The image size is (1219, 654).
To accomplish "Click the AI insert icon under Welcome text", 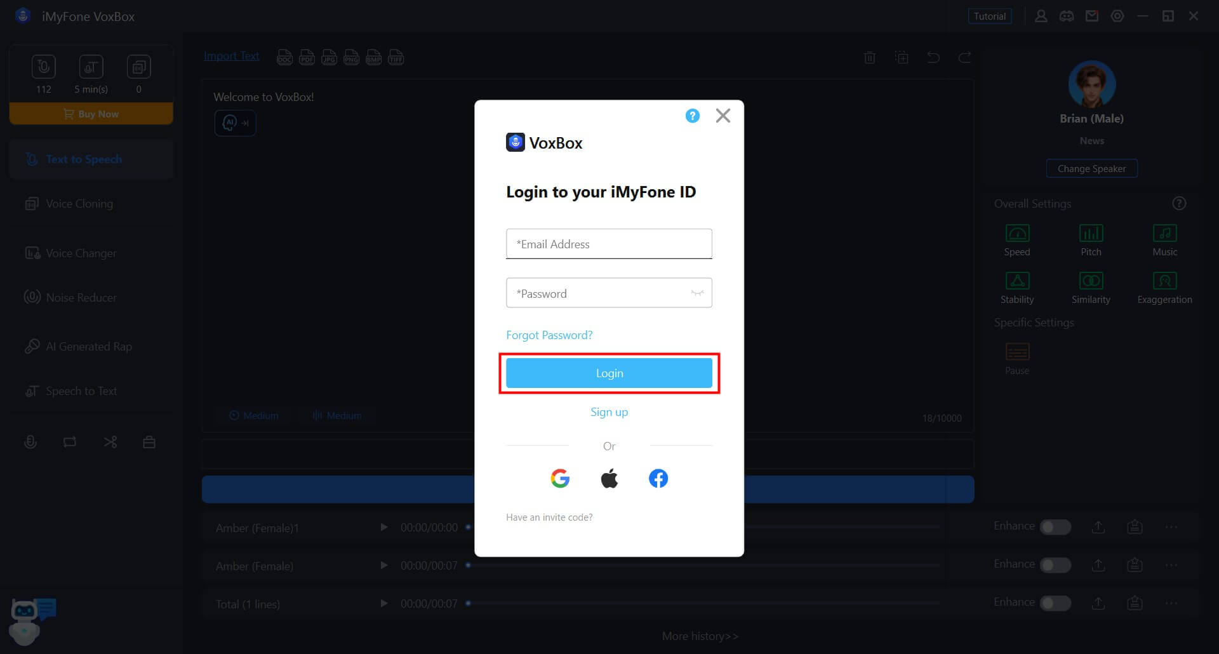I will coord(235,123).
